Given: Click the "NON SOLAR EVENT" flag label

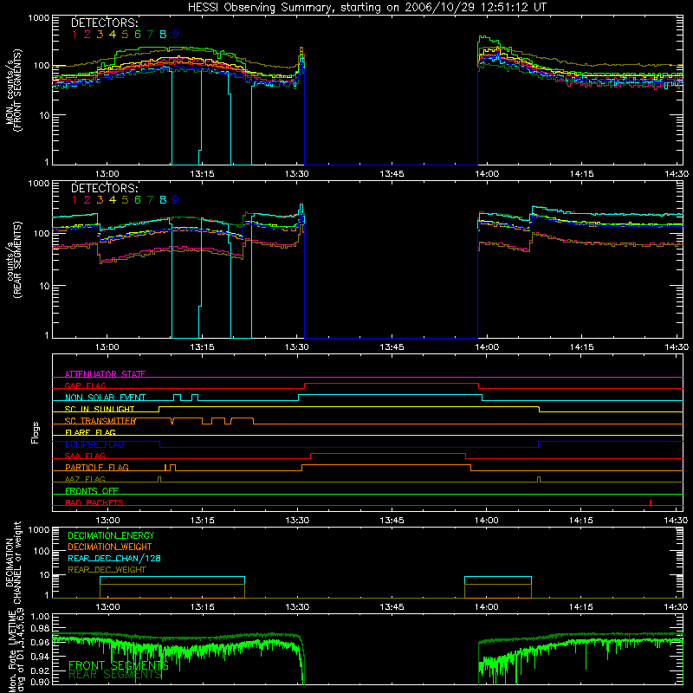Looking at the screenshot, I should 105,398.
